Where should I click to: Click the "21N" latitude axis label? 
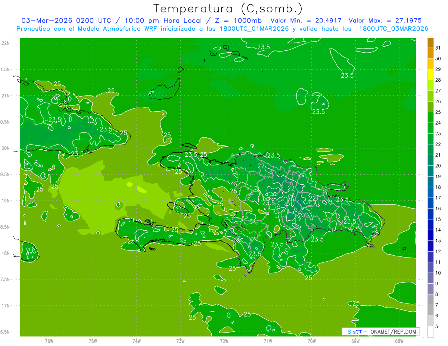pos(5,96)
